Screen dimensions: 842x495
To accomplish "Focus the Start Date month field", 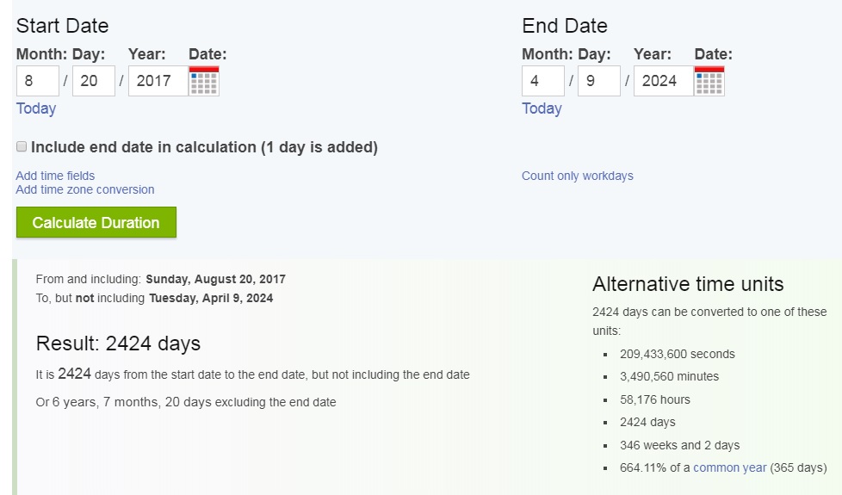I will (x=38, y=81).
